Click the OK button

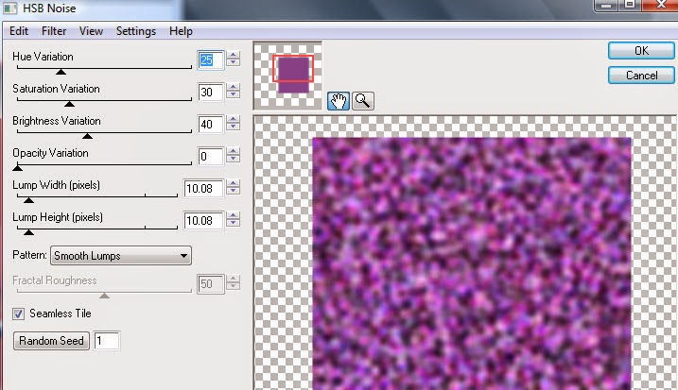641,51
